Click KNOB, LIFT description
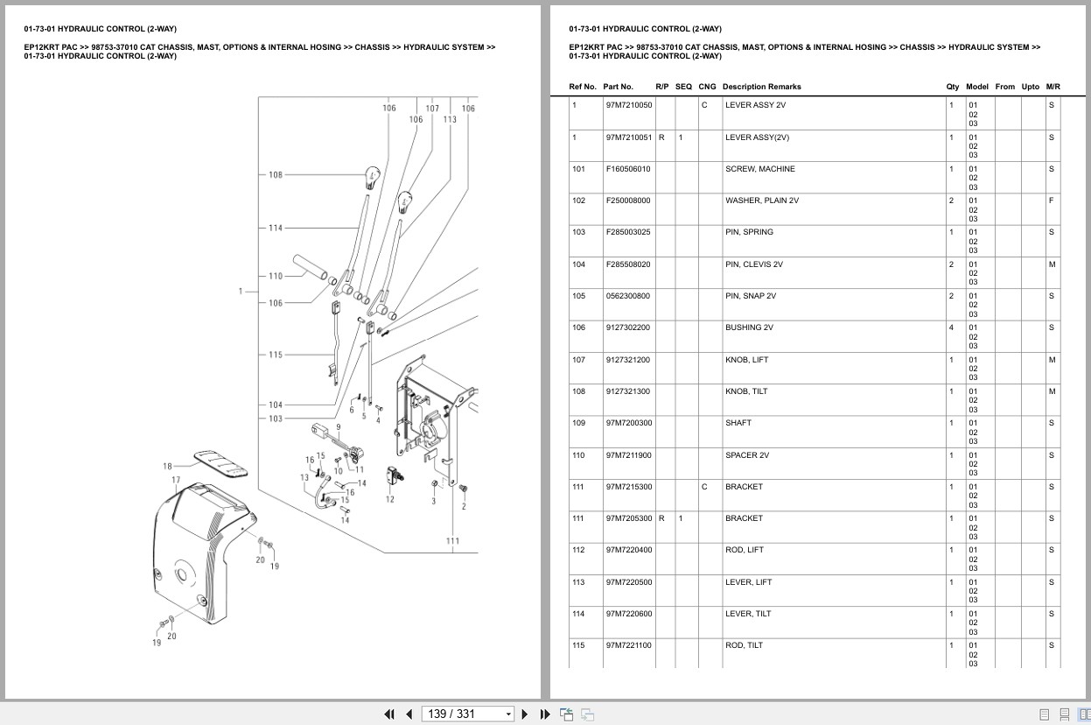Image resolution: width=1091 pixels, height=725 pixels. coord(747,360)
